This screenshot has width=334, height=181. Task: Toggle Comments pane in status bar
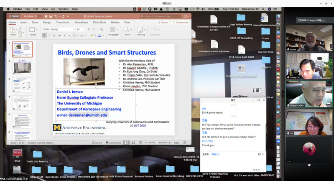[113, 143]
